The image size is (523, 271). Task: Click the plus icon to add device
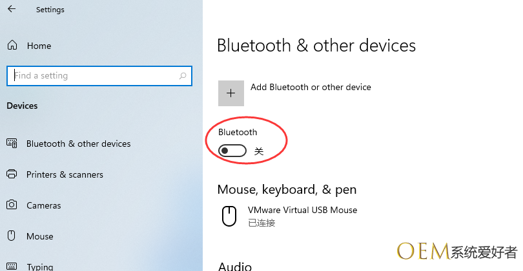coord(231,93)
